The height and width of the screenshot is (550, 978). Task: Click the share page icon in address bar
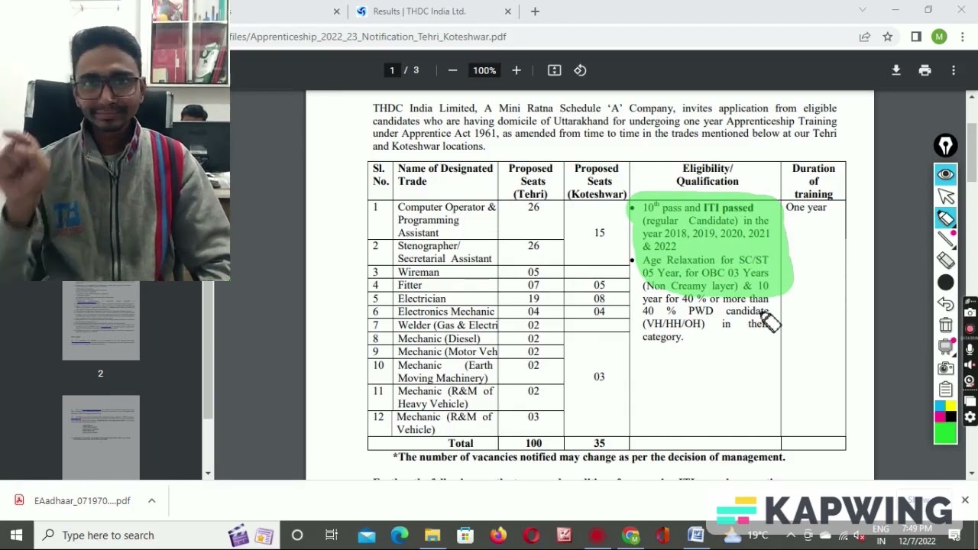pyautogui.click(x=864, y=37)
